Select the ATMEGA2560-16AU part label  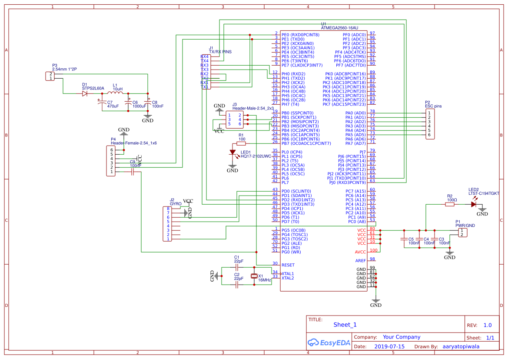pos(339,28)
